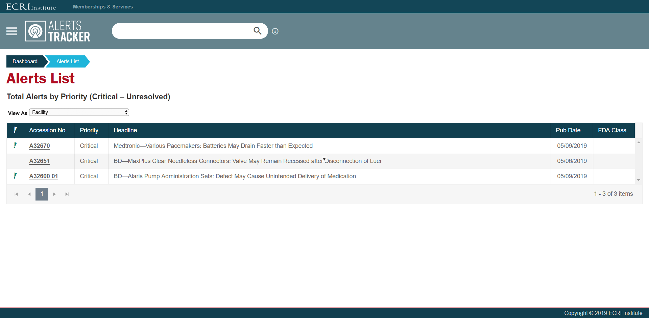Image resolution: width=649 pixels, height=318 pixels.
Task: Go to previous page of results
Action: [29, 194]
